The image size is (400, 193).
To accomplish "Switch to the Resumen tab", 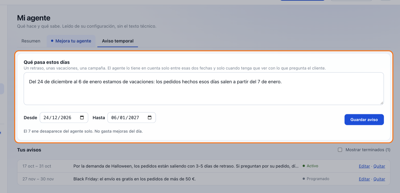I will coord(31,41).
